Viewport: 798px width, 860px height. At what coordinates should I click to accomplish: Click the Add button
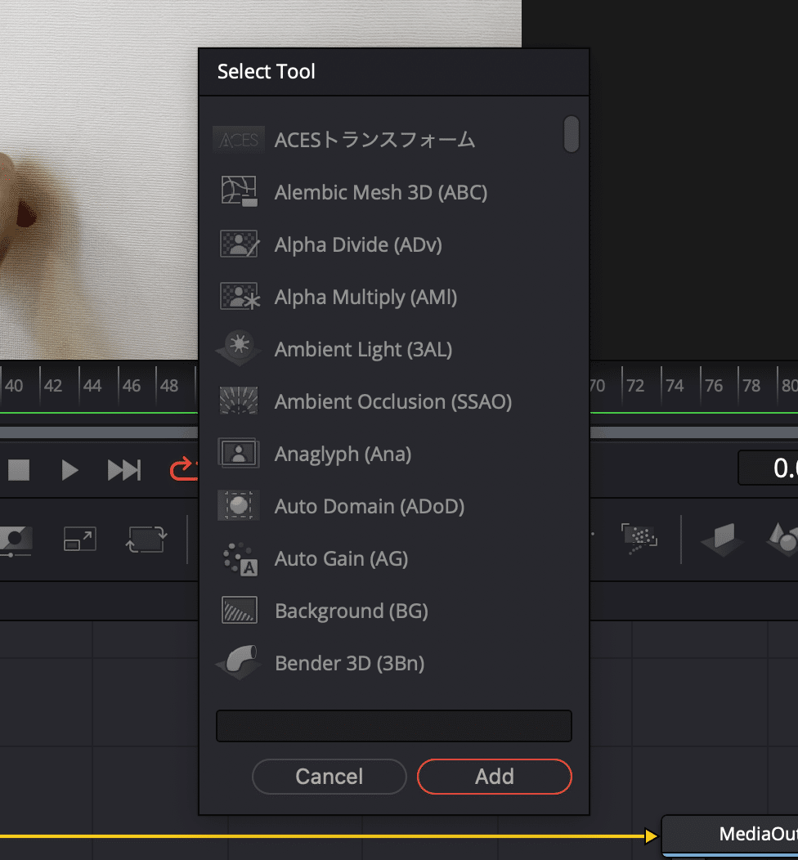tap(494, 776)
